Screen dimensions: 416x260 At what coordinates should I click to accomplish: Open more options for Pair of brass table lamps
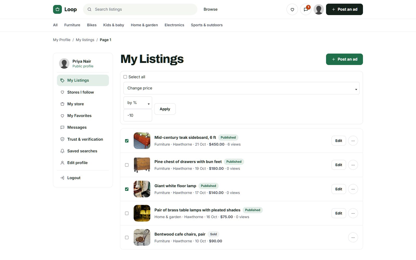(x=353, y=213)
